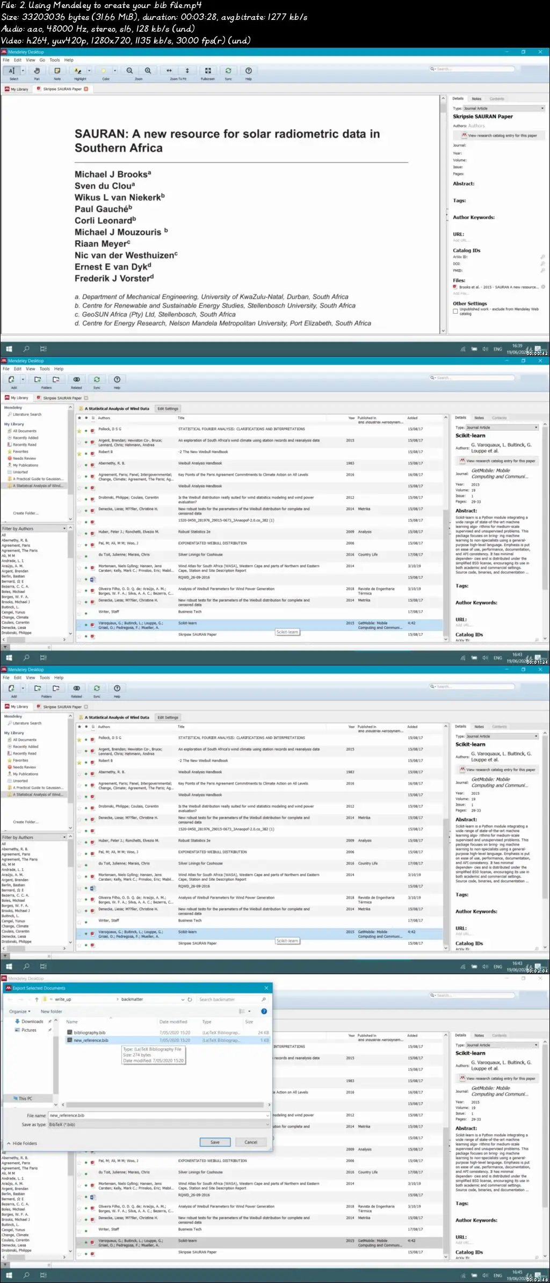Click Add File… under Files
The width and height of the screenshot is (550, 1283).
pos(460,294)
